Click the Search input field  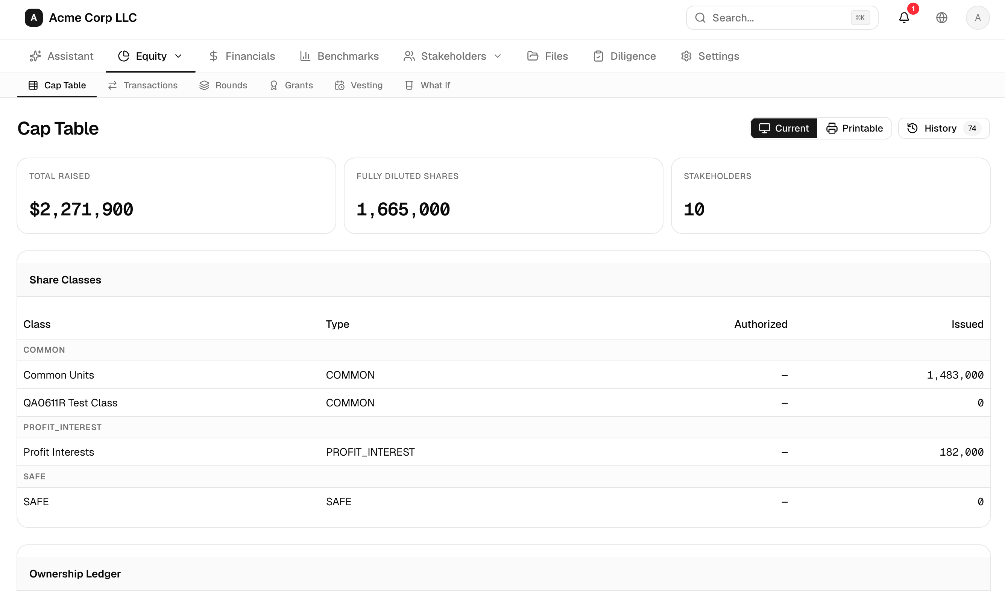782,18
